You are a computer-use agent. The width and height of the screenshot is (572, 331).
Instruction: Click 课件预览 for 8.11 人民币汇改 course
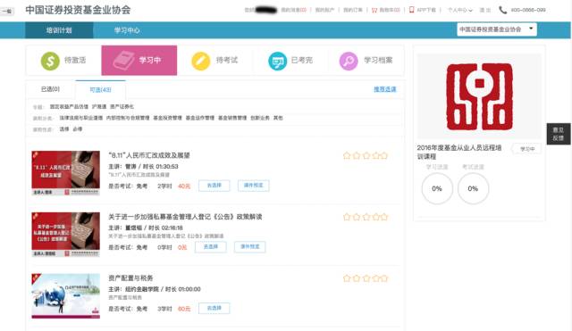pos(254,186)
